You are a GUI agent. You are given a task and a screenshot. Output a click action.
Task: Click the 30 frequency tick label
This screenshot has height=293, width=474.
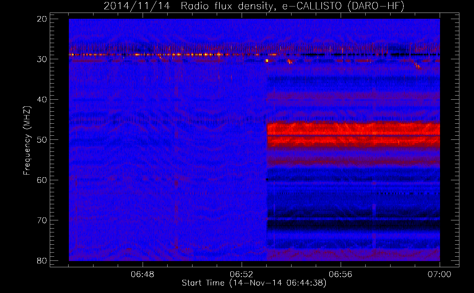tap(42, 59)
